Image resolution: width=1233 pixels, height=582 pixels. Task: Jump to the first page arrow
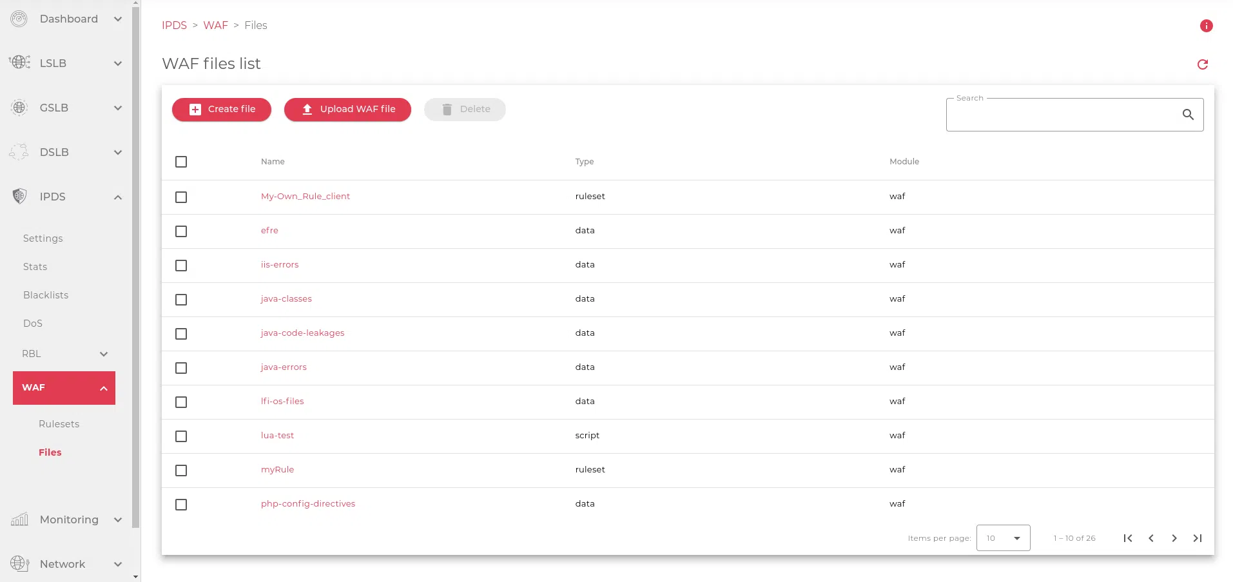click(x=1127, y=538)
